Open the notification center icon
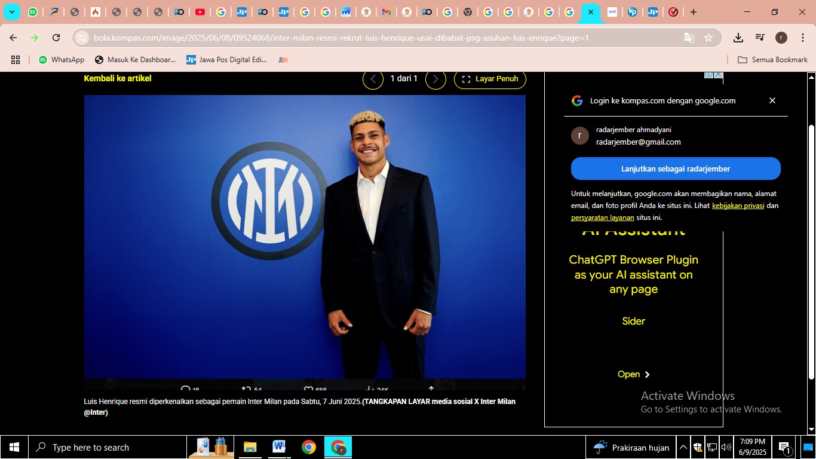This screenshot has width=816, height=459. [x=784, y=447]
